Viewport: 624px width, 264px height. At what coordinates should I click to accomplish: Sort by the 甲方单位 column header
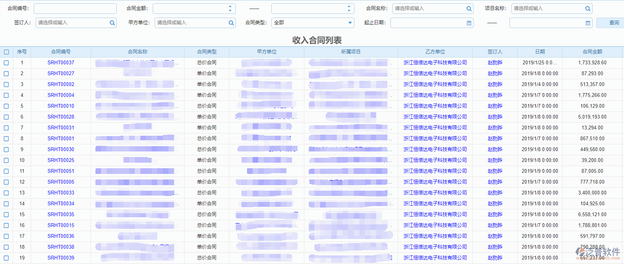(267, 52)
